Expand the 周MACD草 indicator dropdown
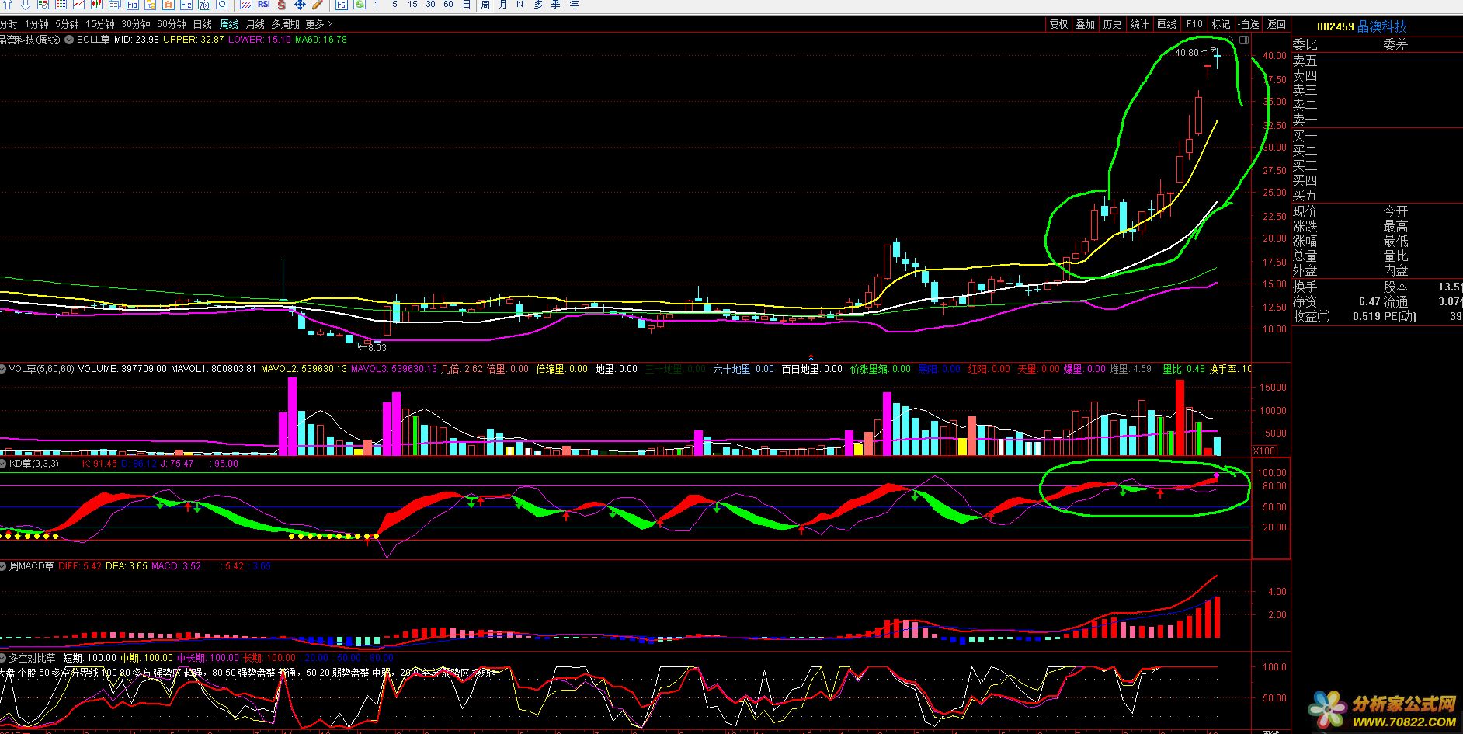Image resolution: width=1463 pixels, height=734 pixels. pos(4,566)
